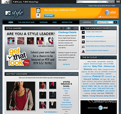Click Buy Now in Walkman ad

[x=49, y=16]
